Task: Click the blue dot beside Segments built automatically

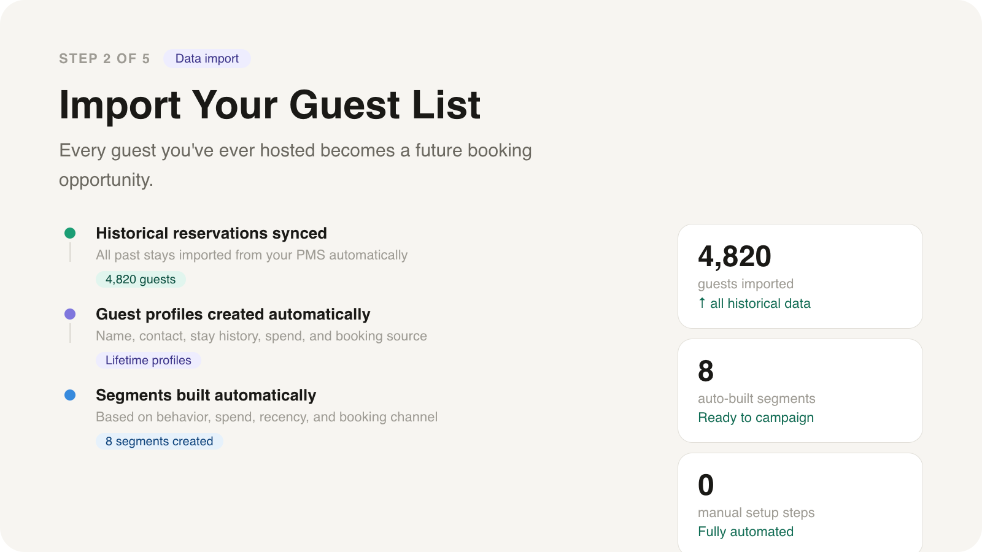Action: (70, 395)
